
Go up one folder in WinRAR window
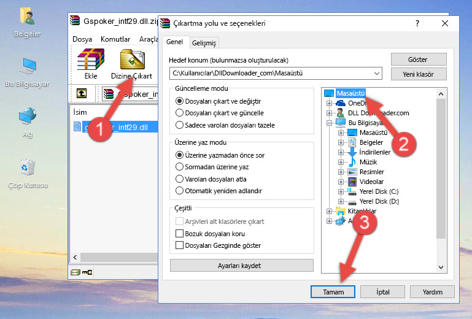[82, 93]
